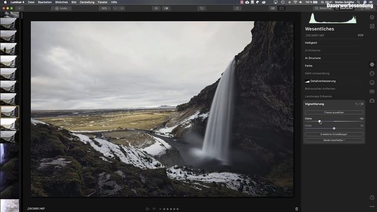This screenshot has height=212, width=377.
Task: Open the zoom percentage dropdown
Action: coord(105,8)
